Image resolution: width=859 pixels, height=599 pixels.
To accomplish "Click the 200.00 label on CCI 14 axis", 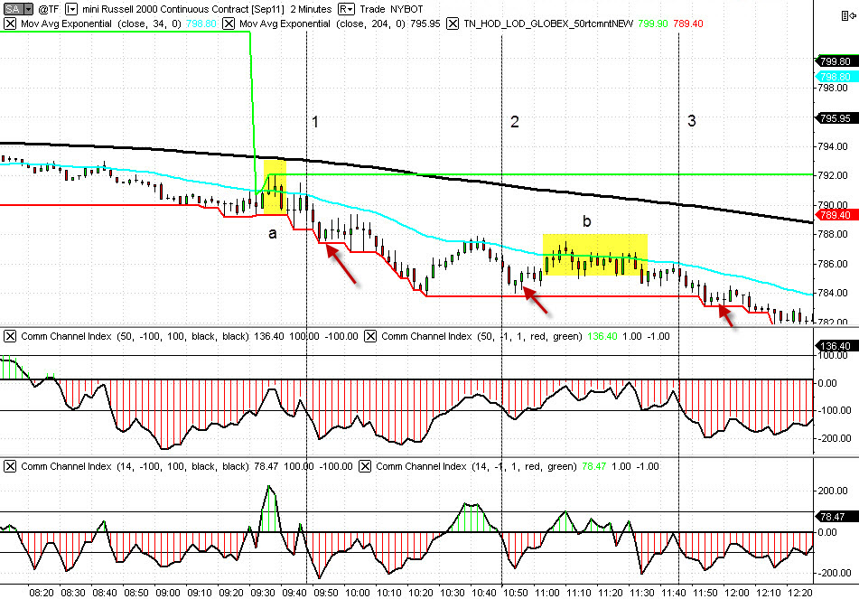I will (x=833, y=491).
